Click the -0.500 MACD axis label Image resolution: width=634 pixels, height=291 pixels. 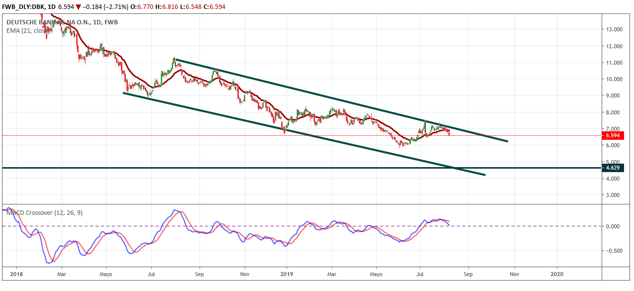point(614,250)
